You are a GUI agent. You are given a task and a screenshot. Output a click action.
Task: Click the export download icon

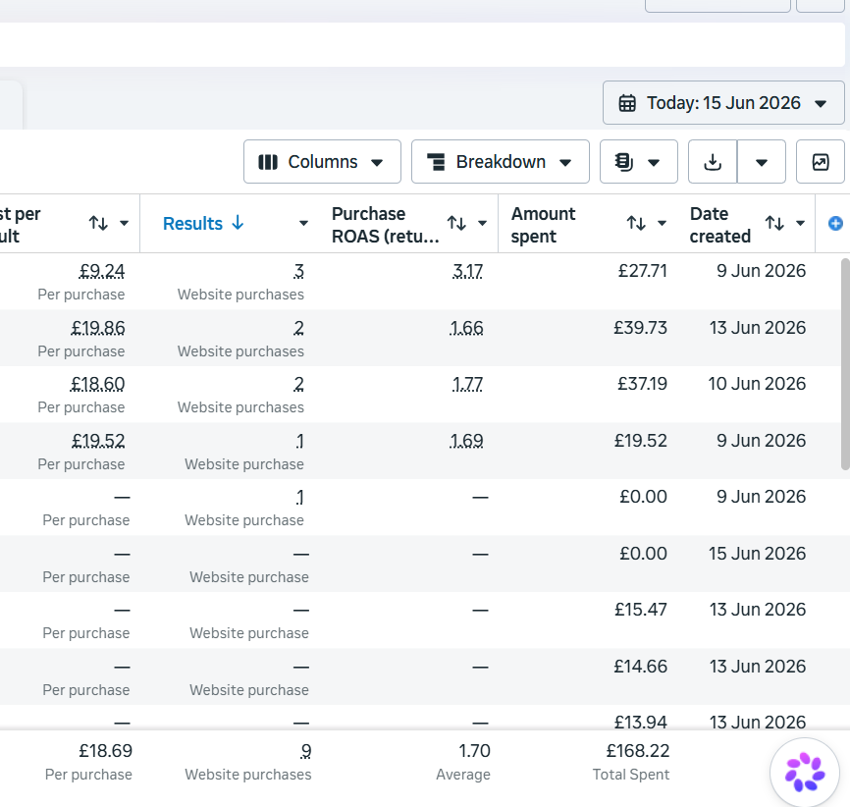[x=713, y=162]
